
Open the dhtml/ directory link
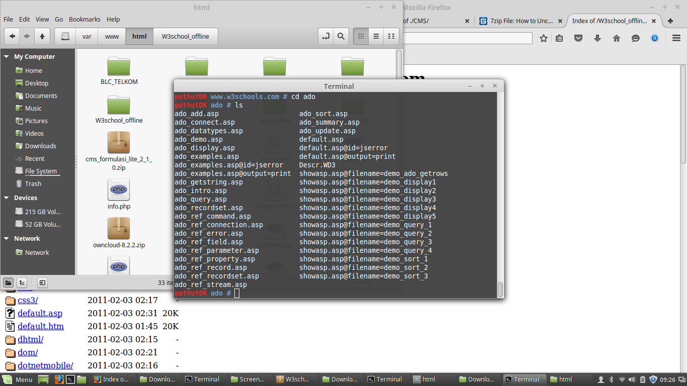pos(30,339)
